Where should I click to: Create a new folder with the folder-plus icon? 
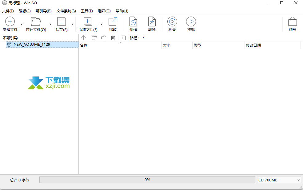(94, 38)
